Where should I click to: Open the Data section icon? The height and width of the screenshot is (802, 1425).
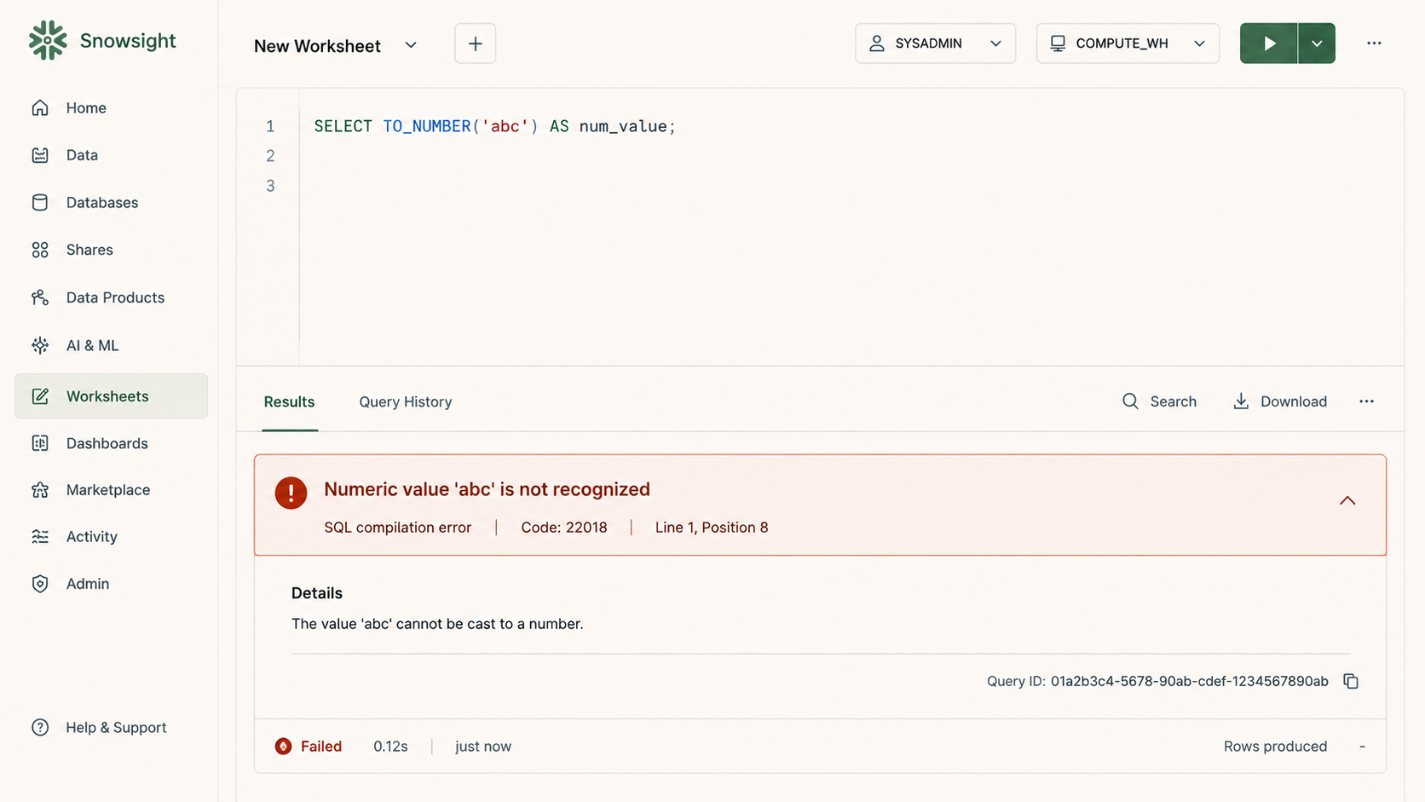40,155
